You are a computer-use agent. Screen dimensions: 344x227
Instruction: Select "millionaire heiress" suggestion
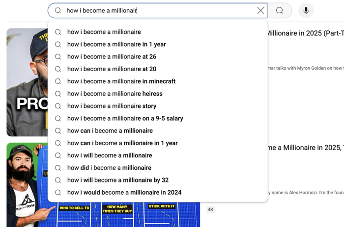point(115,94)
